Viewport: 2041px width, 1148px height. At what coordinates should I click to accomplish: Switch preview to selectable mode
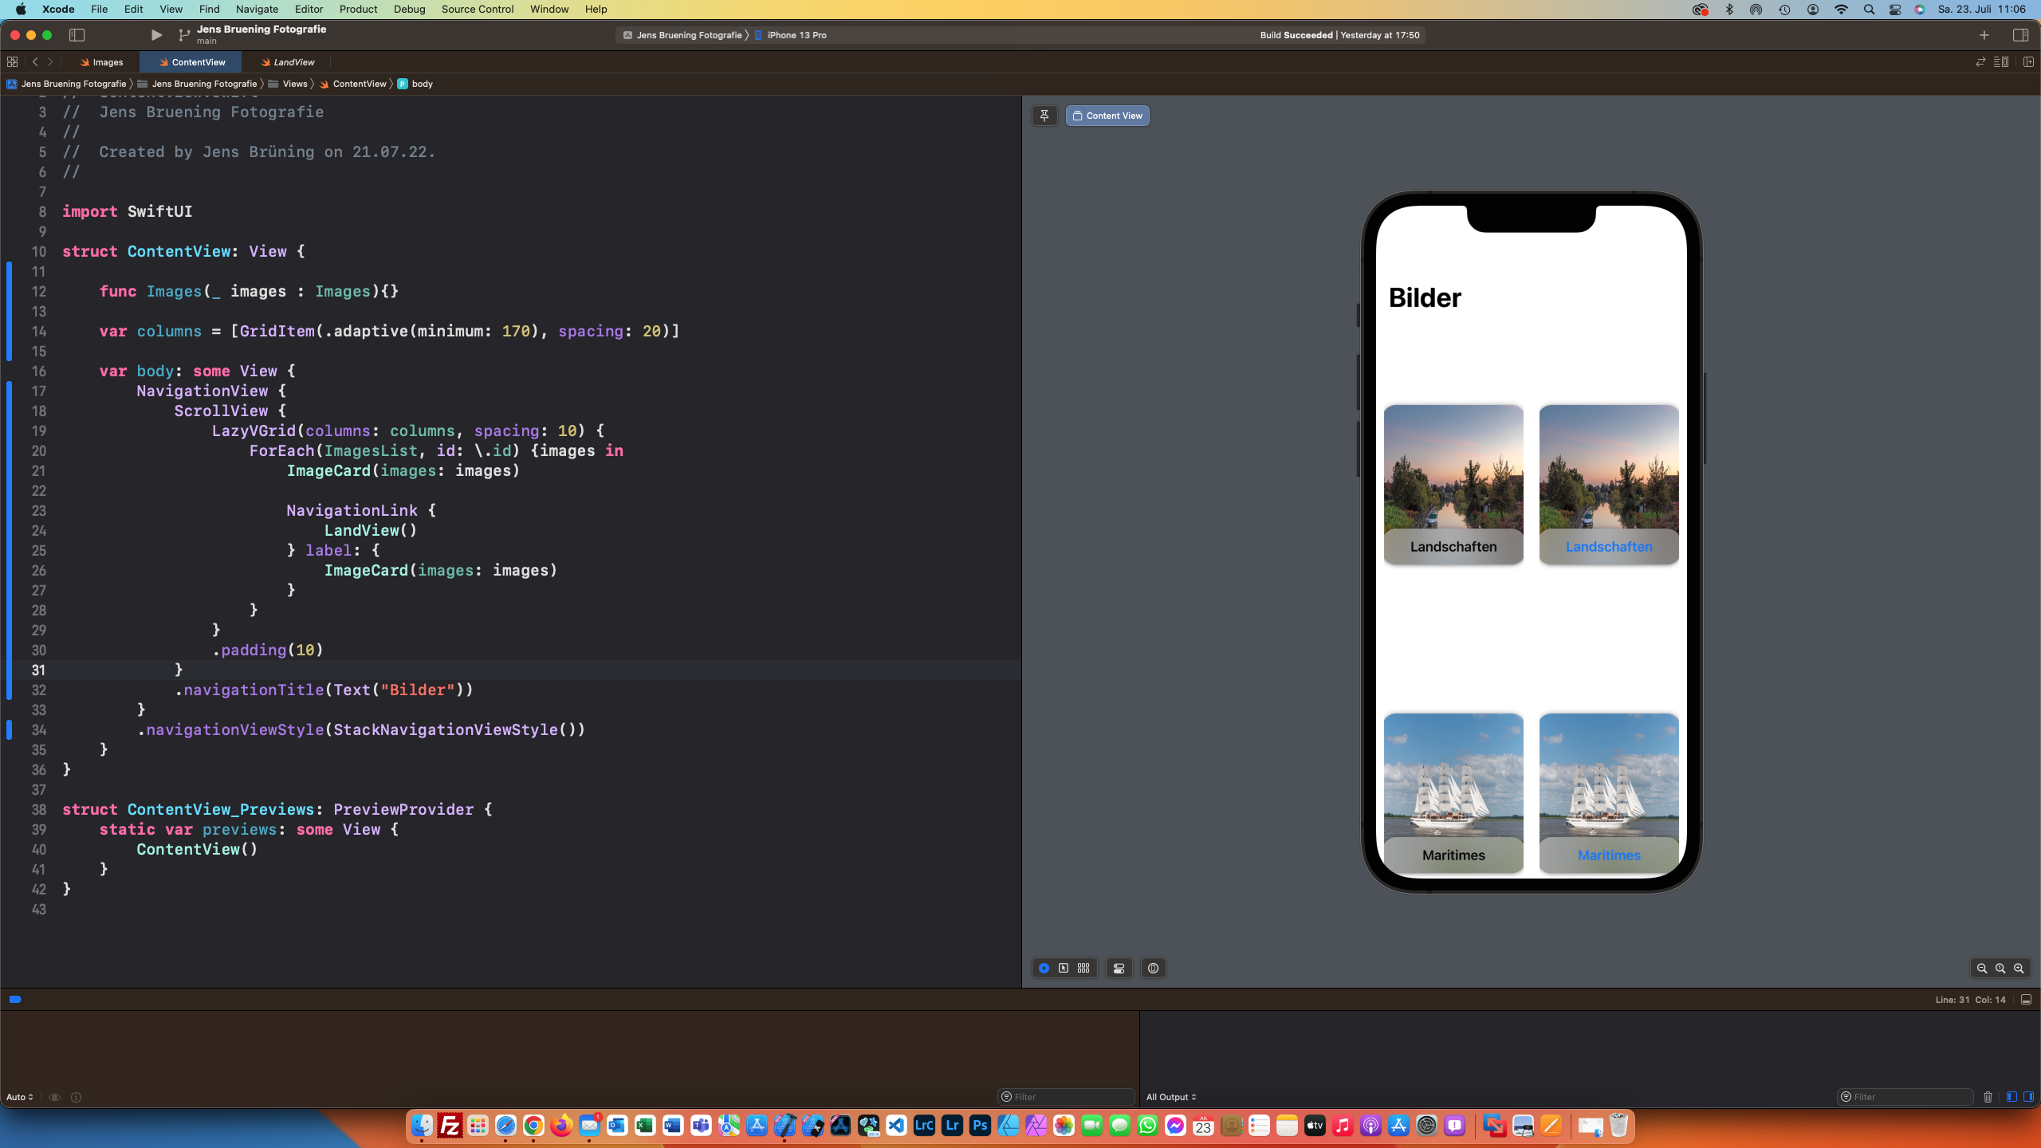pyautogui.click(x=1064, y=968)
